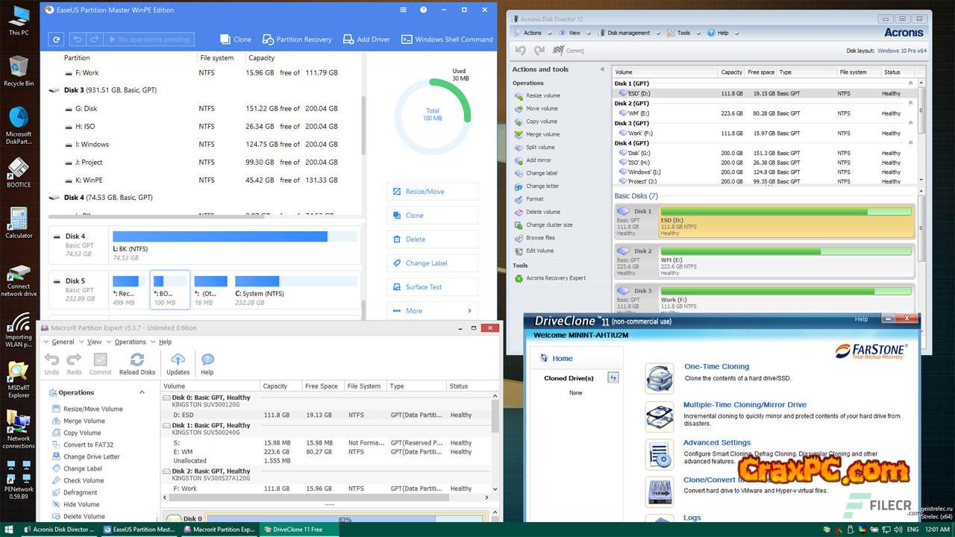Choose Defragment in Macrorit operations list
Viewport: 955px width, 537px height.
[80, 492]
